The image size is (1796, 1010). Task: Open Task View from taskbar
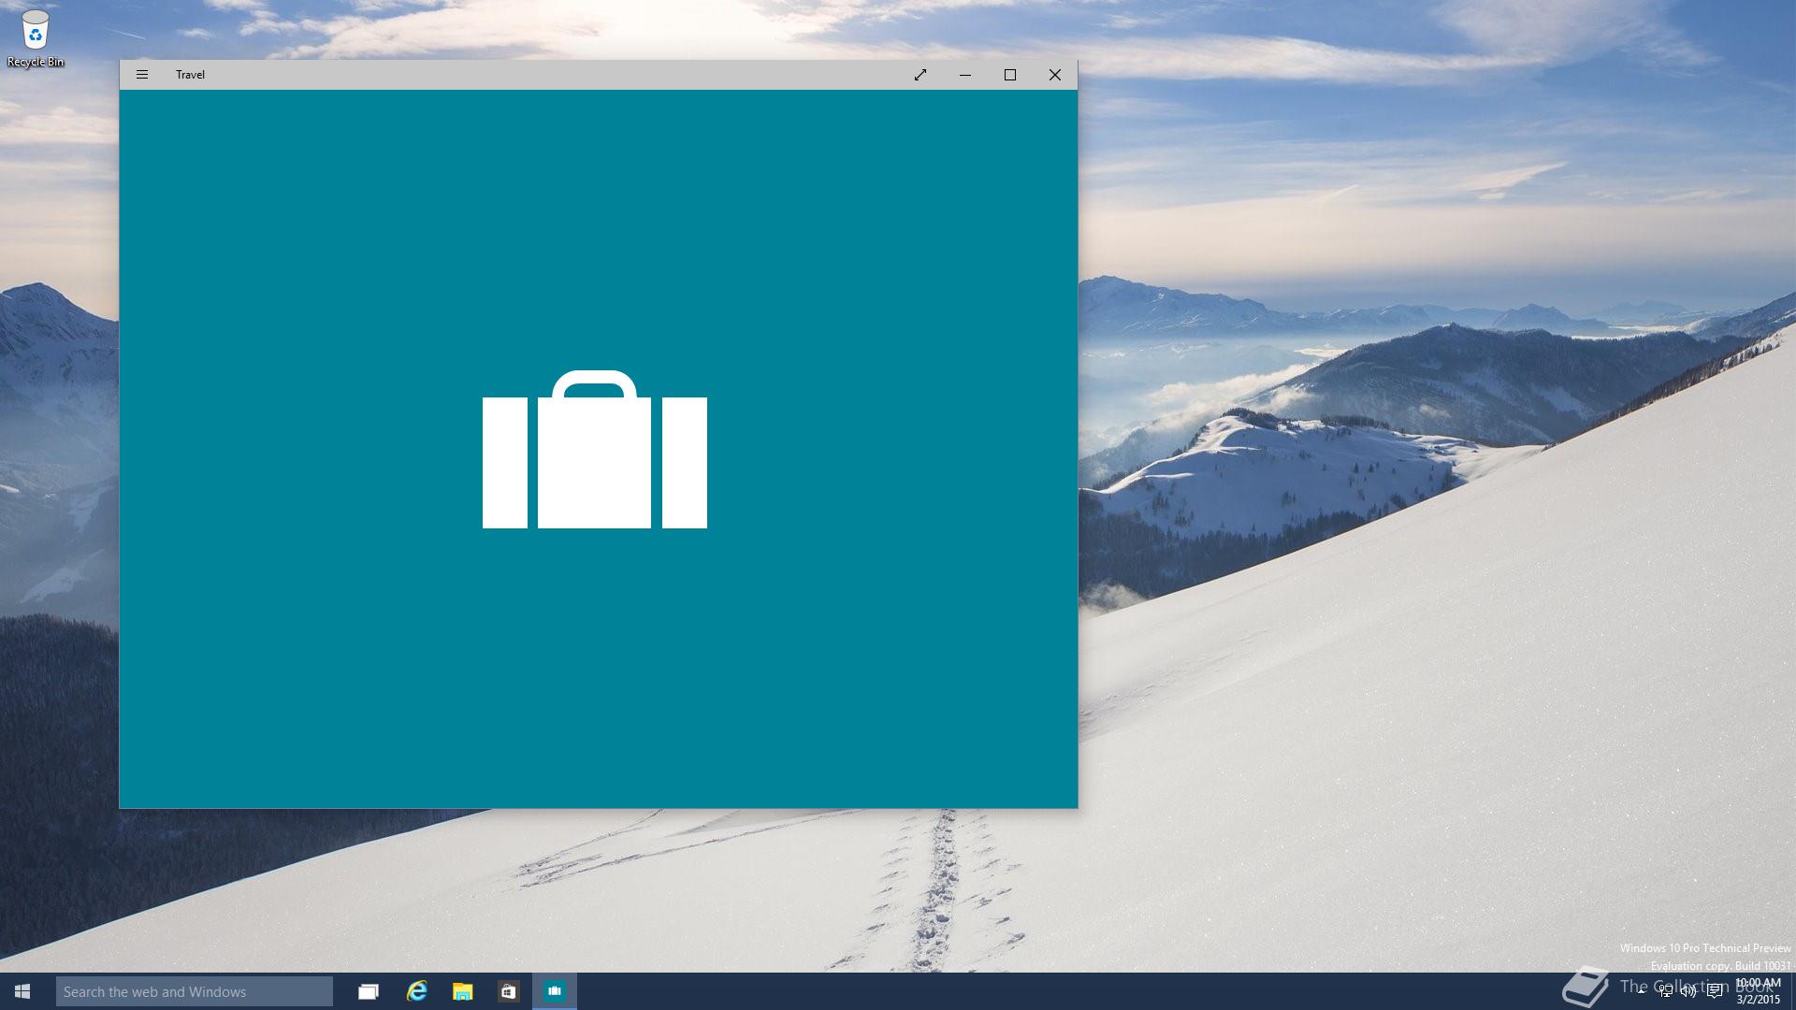point(369,991)
